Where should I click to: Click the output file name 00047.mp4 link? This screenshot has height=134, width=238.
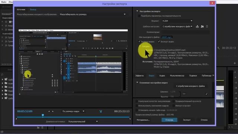click(x=167, y=37)
